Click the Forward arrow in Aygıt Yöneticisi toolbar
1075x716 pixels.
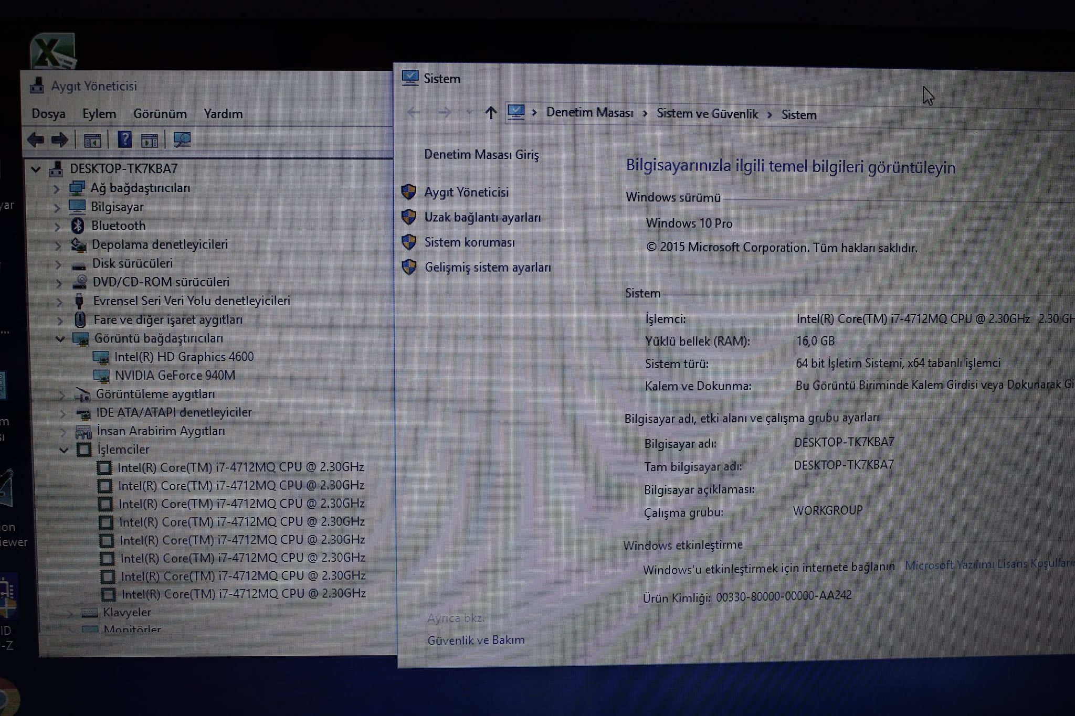59,140
